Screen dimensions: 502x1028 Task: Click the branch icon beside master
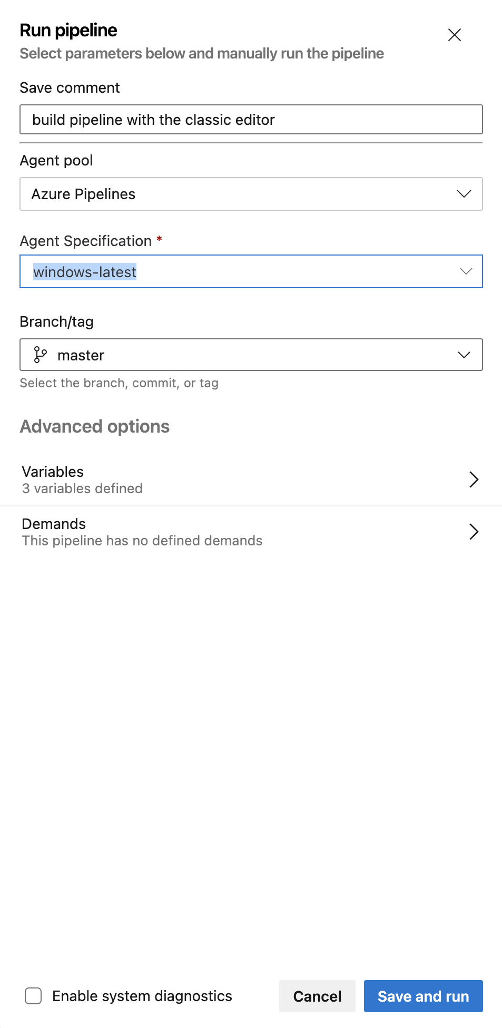click(x=40, y=355)
